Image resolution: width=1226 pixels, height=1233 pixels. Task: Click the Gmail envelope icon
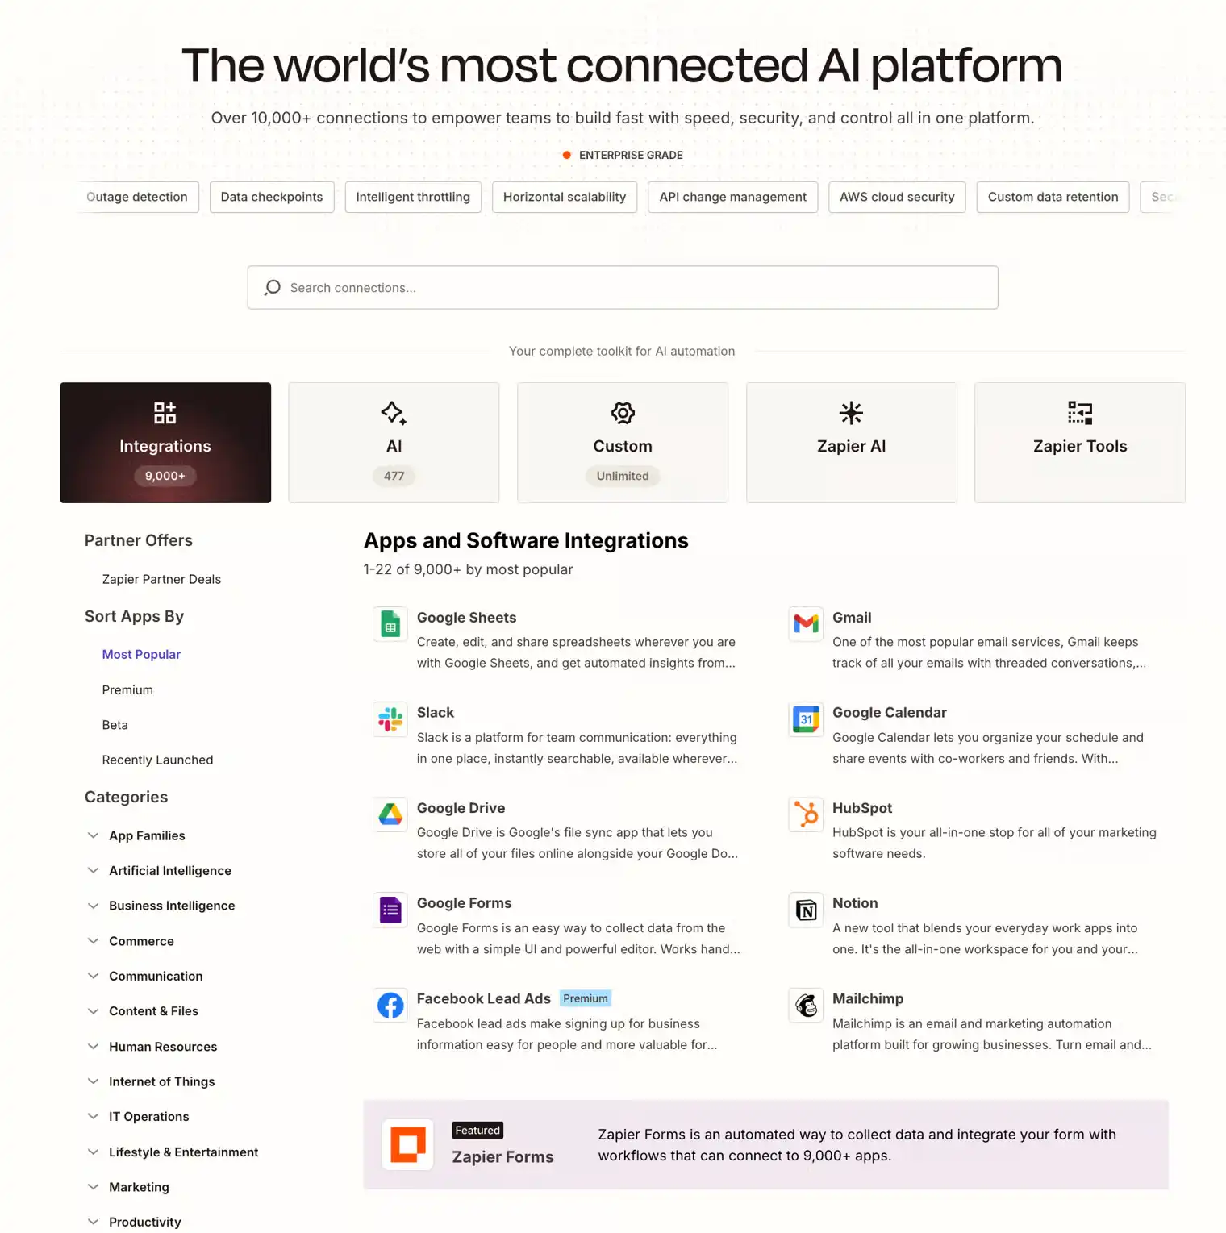(x=806, y=624)
